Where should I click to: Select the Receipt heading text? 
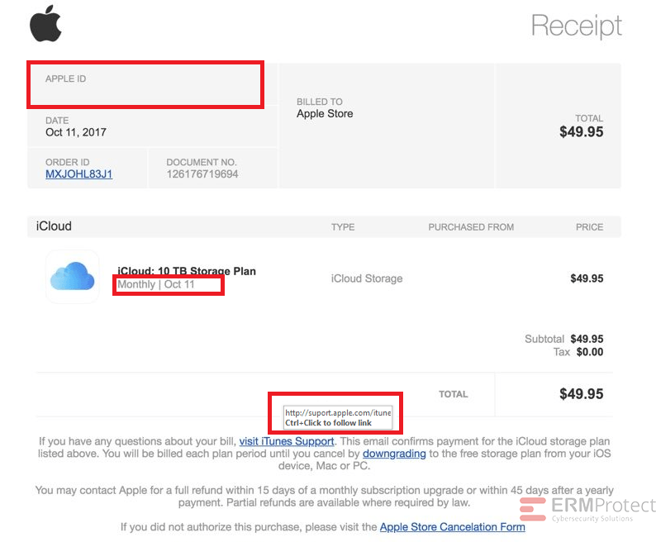pyautogui.click(x=577, y=26)
